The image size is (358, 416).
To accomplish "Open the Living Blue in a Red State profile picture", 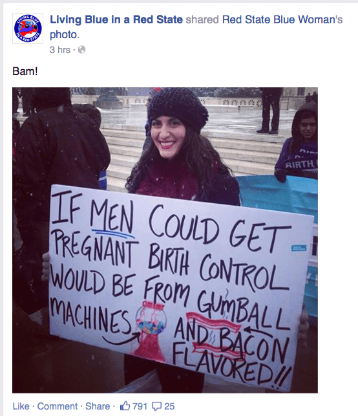I will [28, 28].
